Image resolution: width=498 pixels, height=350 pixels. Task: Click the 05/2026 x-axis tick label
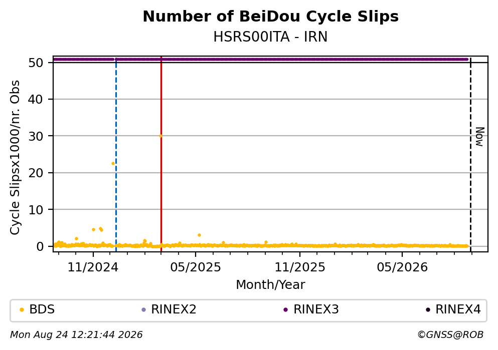(x=402, y=267)
